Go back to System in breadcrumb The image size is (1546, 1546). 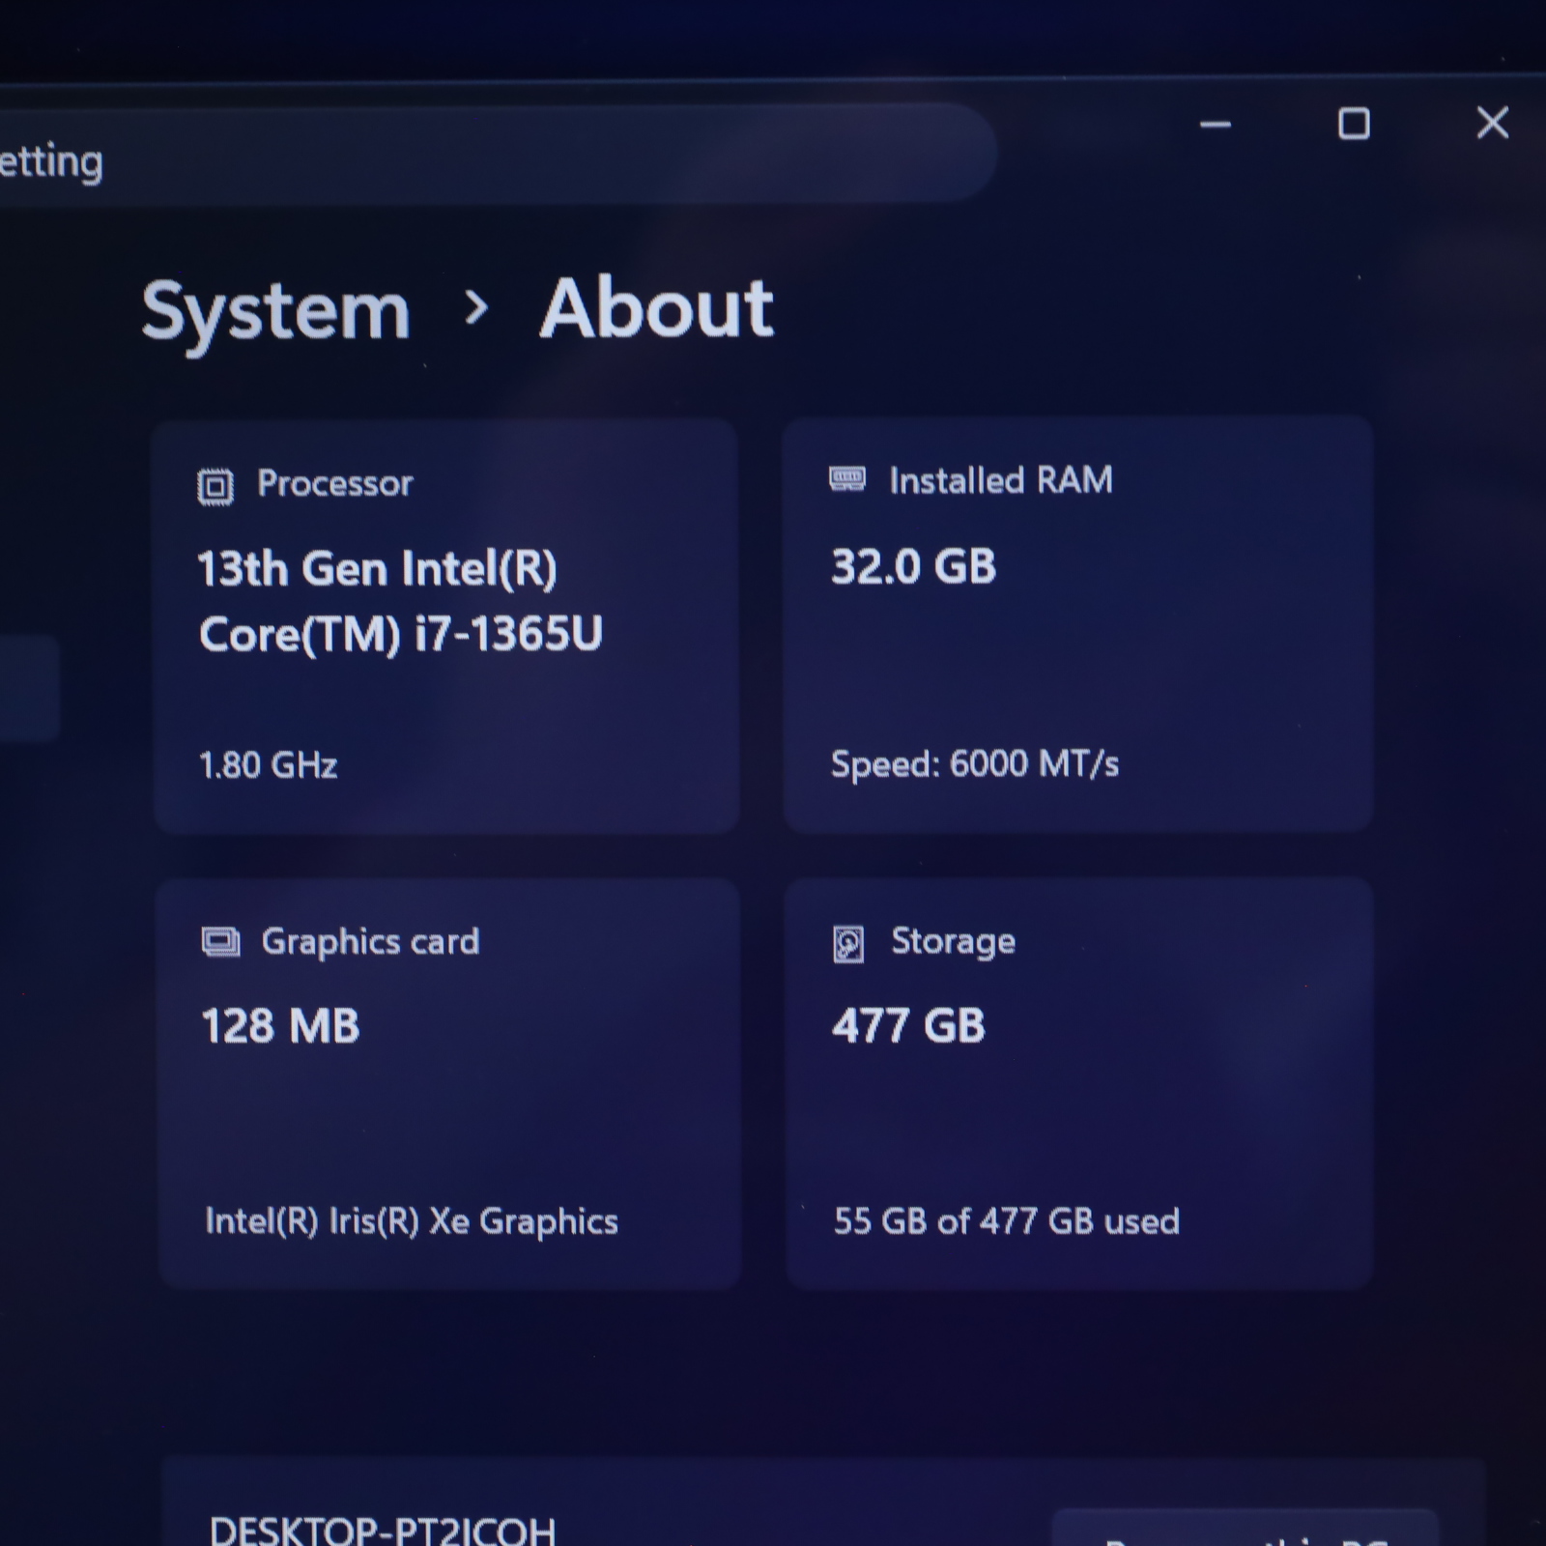click(276, 312)
